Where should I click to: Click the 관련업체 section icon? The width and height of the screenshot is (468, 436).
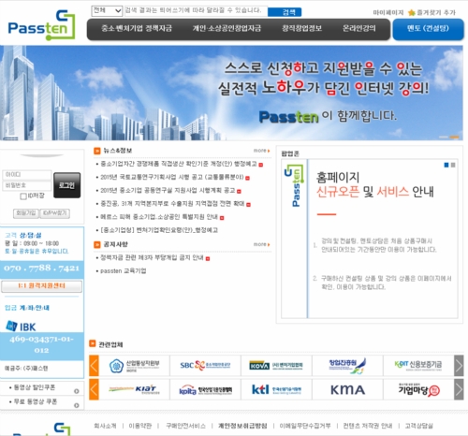click(93, 343)
